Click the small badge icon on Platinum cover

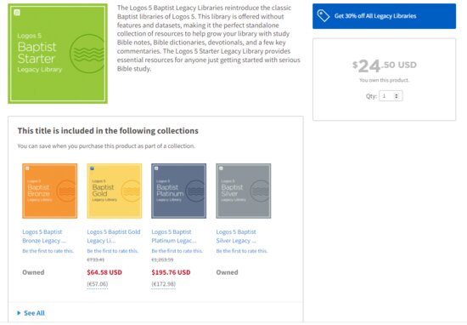tap(156, 168)
